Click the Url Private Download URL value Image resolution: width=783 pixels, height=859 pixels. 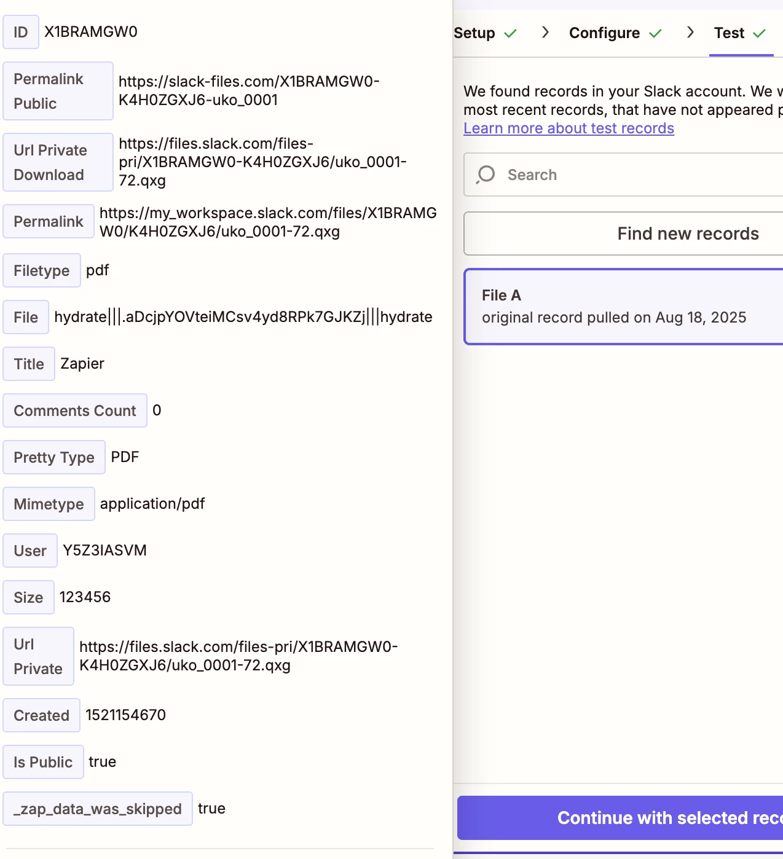click(x=262, y=162)
